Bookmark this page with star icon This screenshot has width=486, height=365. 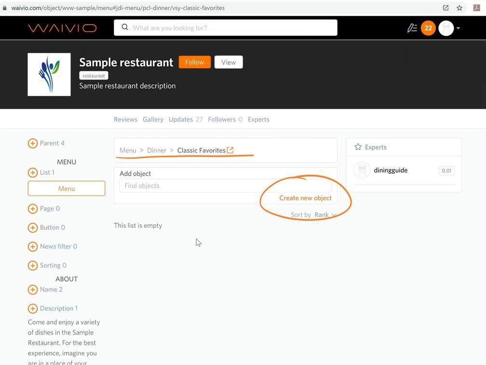(459, 8)
